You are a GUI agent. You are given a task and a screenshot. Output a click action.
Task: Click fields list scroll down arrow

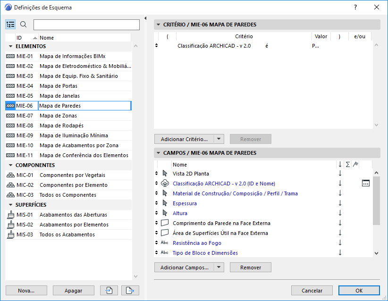coord(376,253)
